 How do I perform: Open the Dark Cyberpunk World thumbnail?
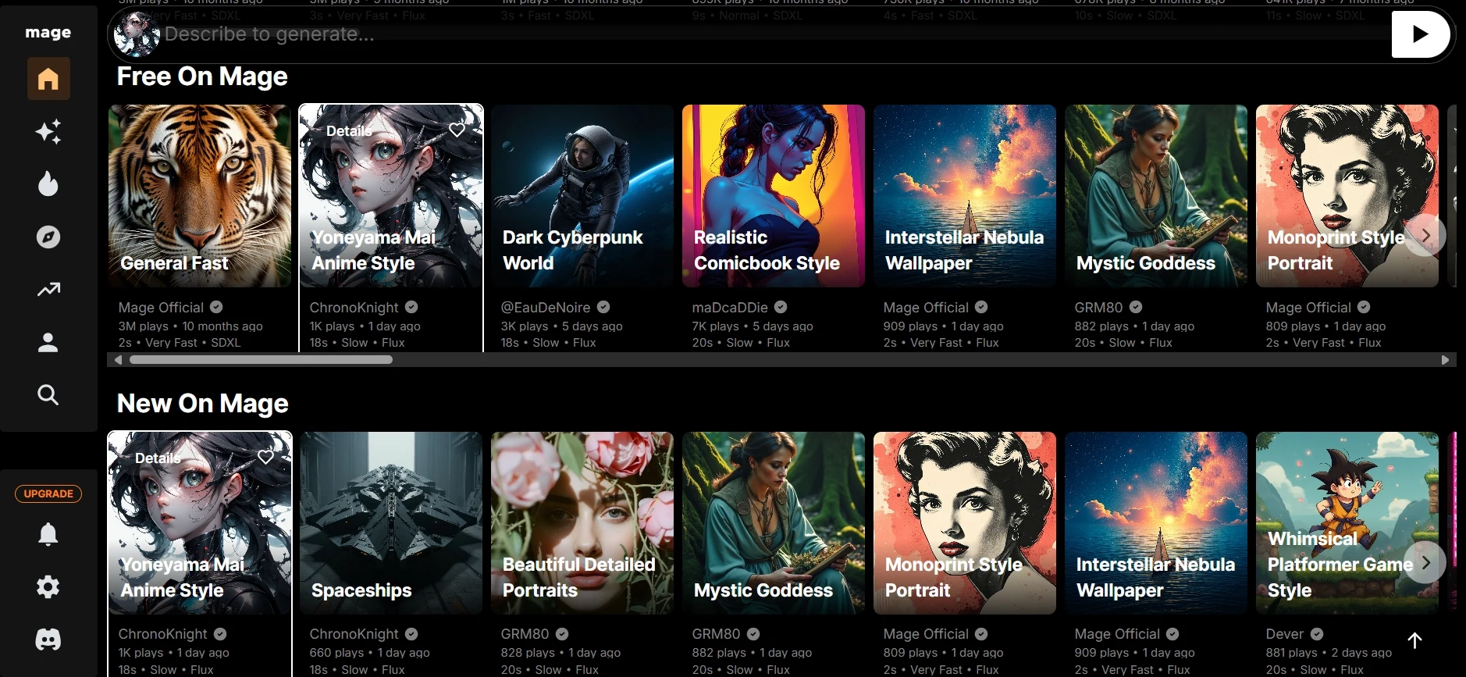pyautogui.click(x=582, y=196)
